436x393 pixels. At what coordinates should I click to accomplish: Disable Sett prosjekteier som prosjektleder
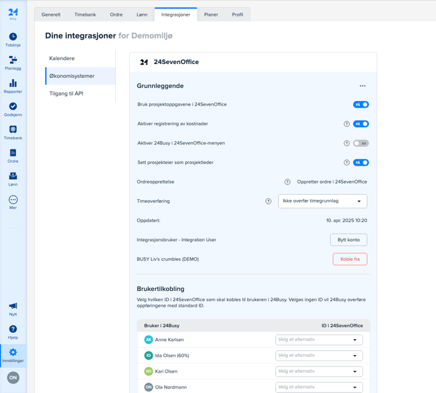tap(361, 163)
